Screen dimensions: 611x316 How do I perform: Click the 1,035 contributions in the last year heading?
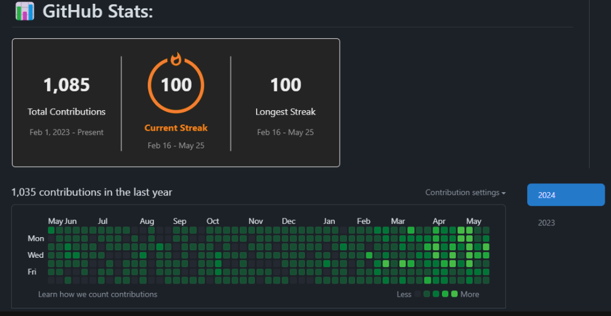pos(91,192)
